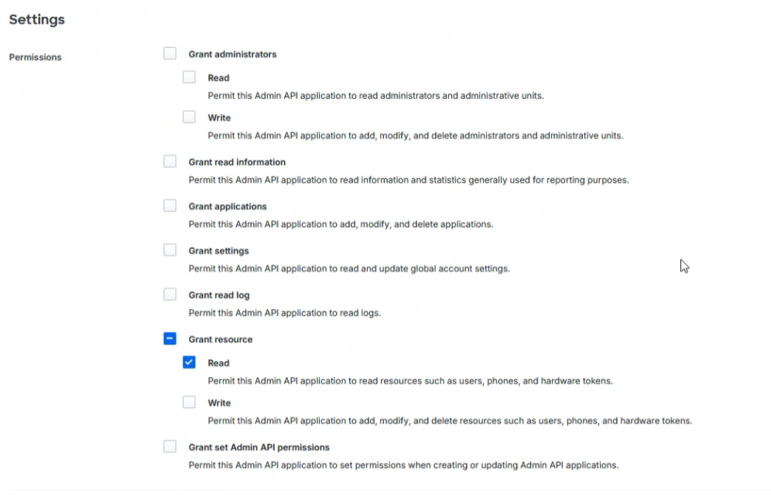Click the "Permissions" section label

35,57
